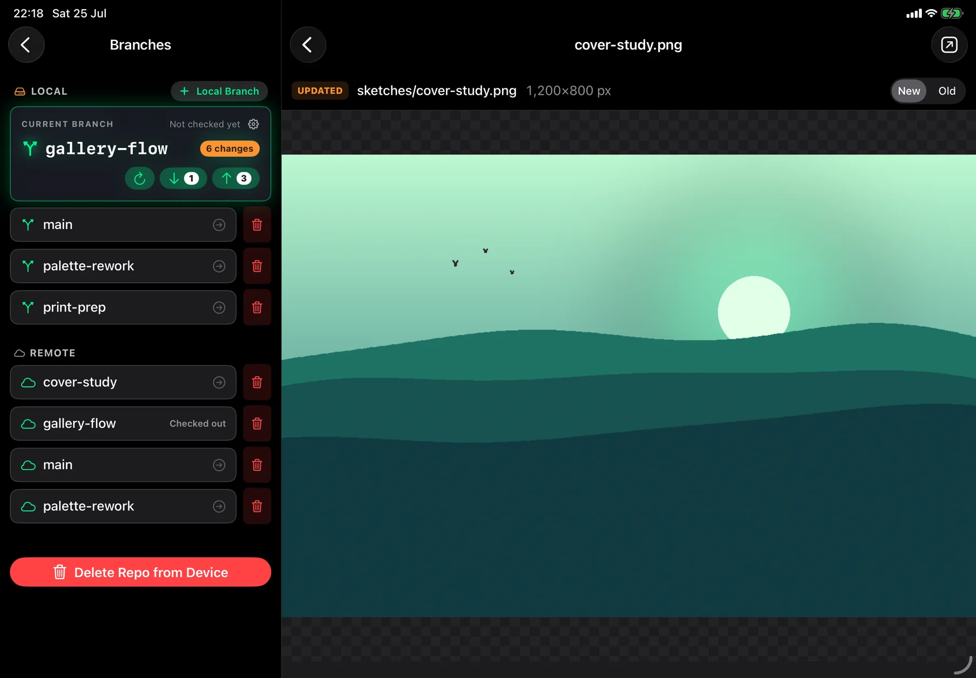Tap the Wi-Fi status icon
This screenshot has height=678, width=976.
931,13
